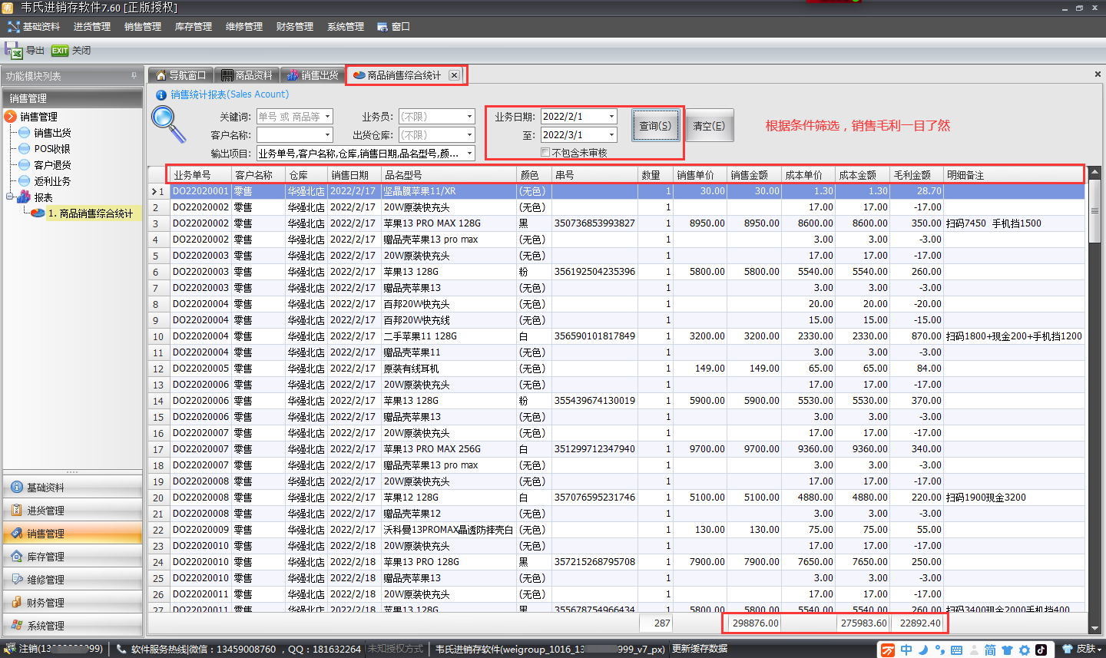
Task: Open the 出货仓库 dropdown
Action: click(469, 135)
